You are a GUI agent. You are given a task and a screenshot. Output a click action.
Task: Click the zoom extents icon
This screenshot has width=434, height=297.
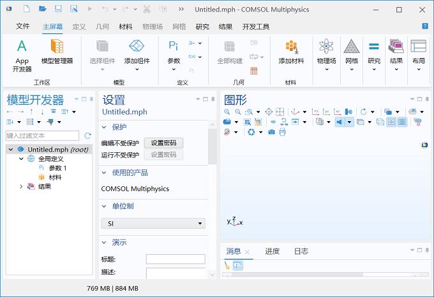point(269,112)
